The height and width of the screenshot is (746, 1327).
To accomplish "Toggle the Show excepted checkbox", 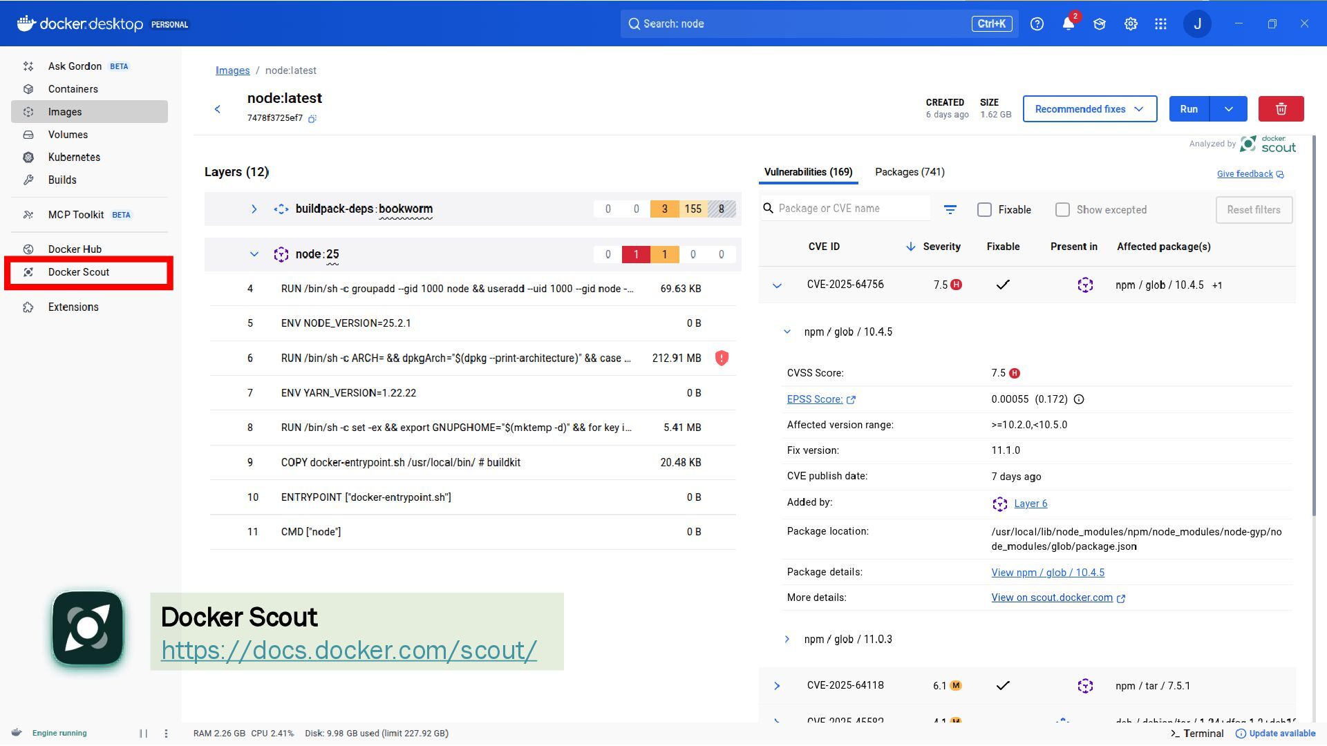I will 1063,209.
